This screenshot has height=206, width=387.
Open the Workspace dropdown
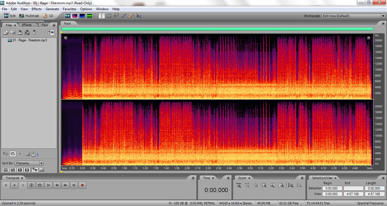(x=383, y=16)
